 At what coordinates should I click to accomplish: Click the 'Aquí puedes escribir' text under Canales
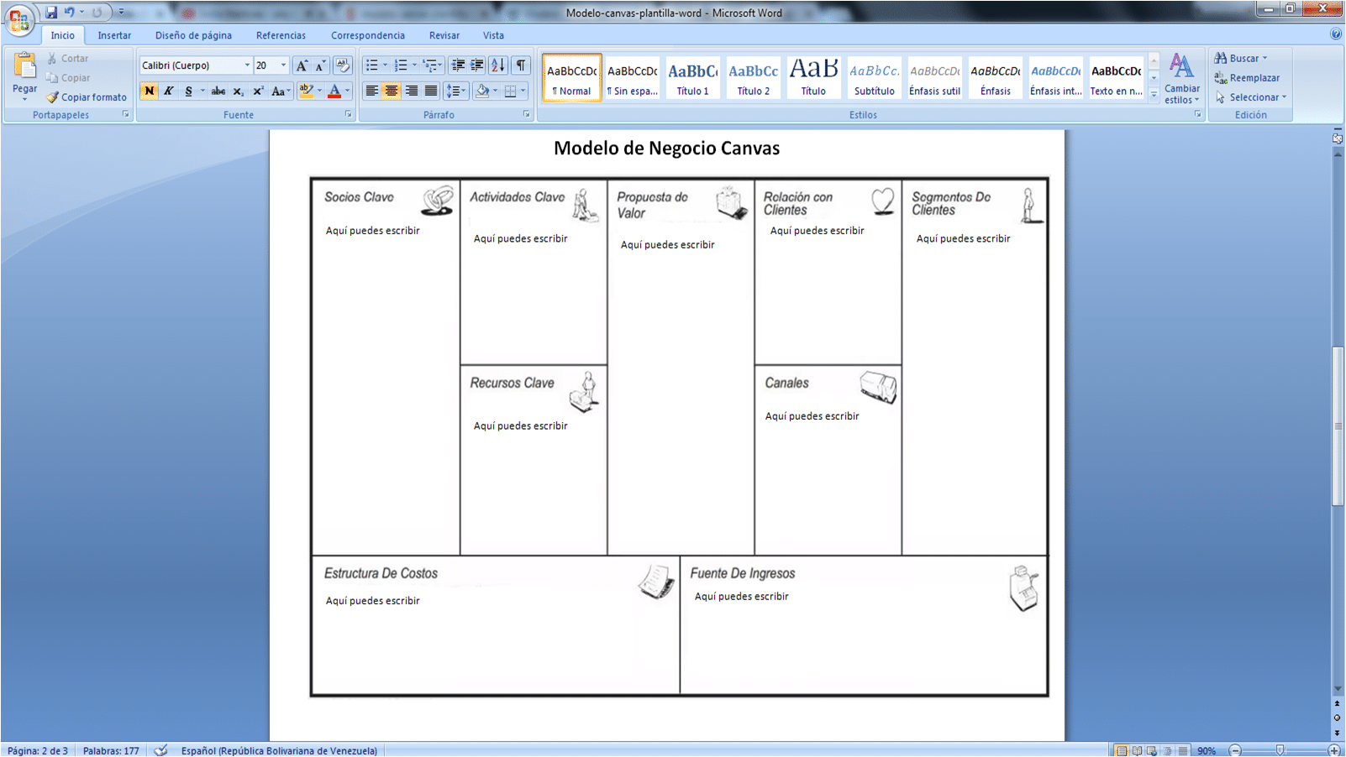pos(812,416)
